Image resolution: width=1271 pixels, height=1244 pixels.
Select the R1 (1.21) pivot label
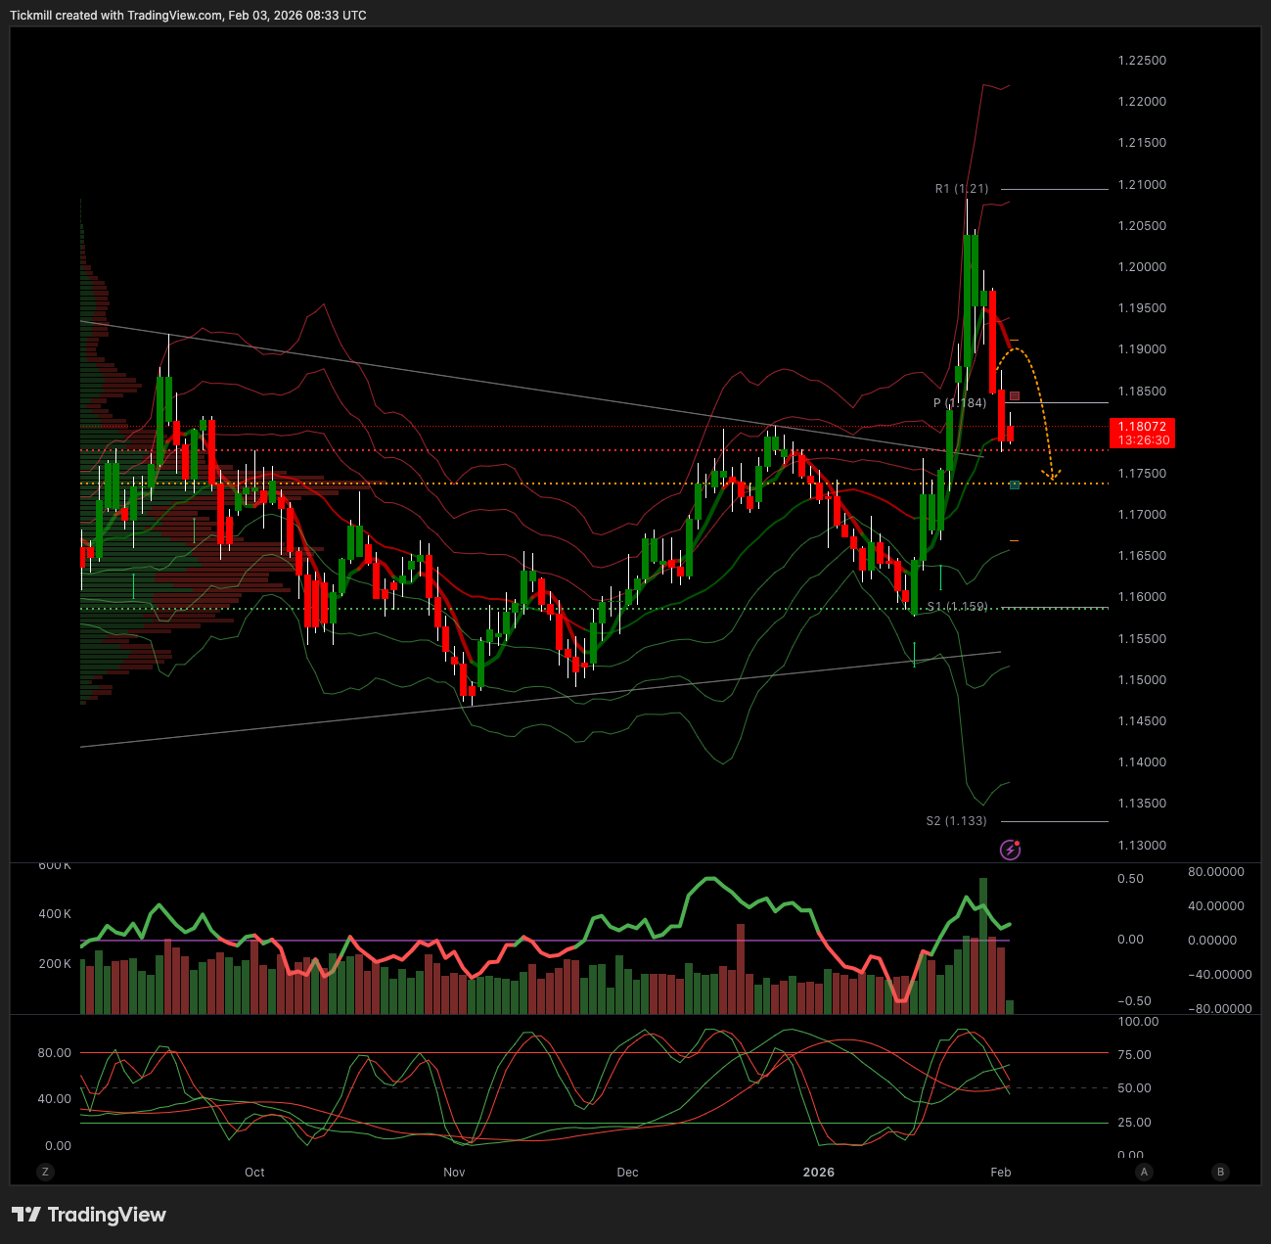pyautogui.click(x=961, y=189)
